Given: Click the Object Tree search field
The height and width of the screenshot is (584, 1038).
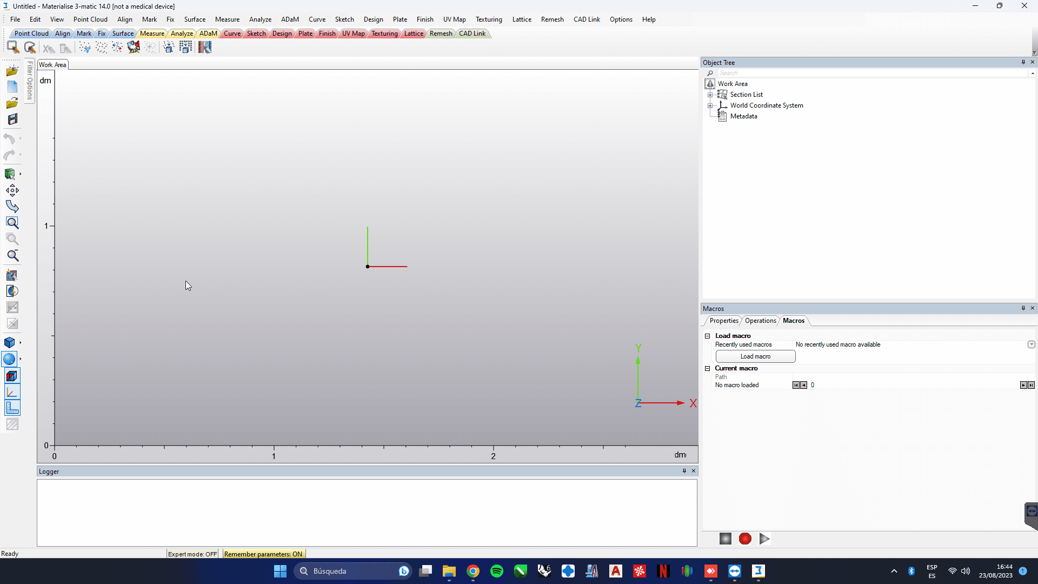Looking at the screenshot, I should click(x=870, y=73).
